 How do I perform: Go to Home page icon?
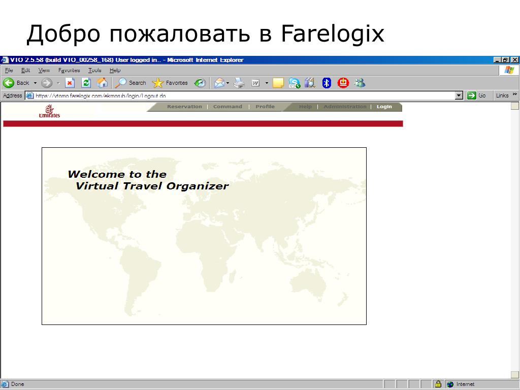pos(102,83)
